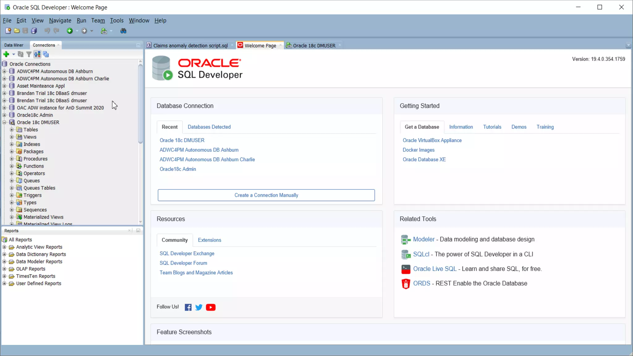
Task: Select the Extensions tab in Resources
Action: (x=210, y=240)
